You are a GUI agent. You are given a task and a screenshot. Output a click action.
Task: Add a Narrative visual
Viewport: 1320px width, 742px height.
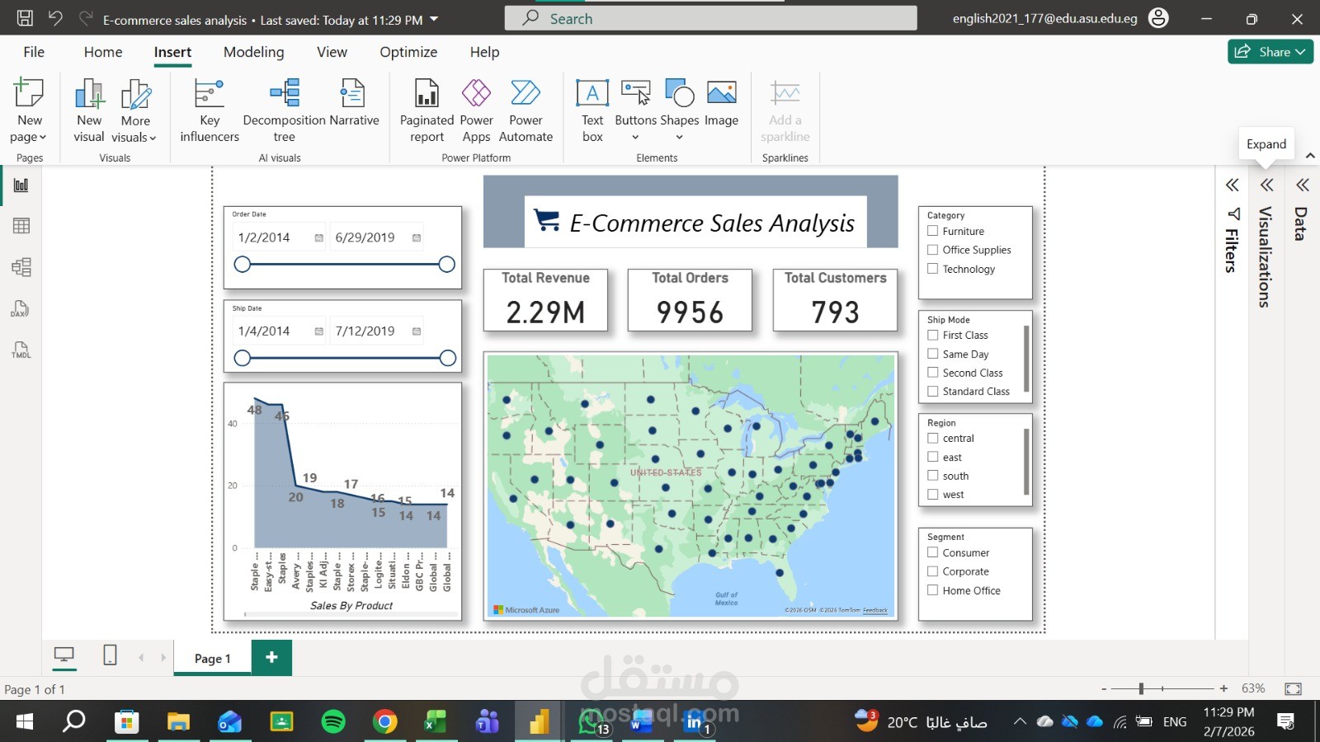(354, 103)
